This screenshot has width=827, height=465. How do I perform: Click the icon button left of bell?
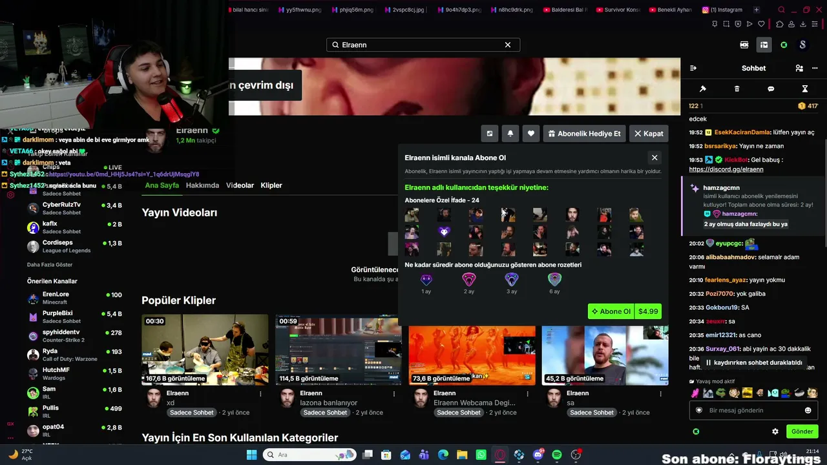(x=490, y=134)
